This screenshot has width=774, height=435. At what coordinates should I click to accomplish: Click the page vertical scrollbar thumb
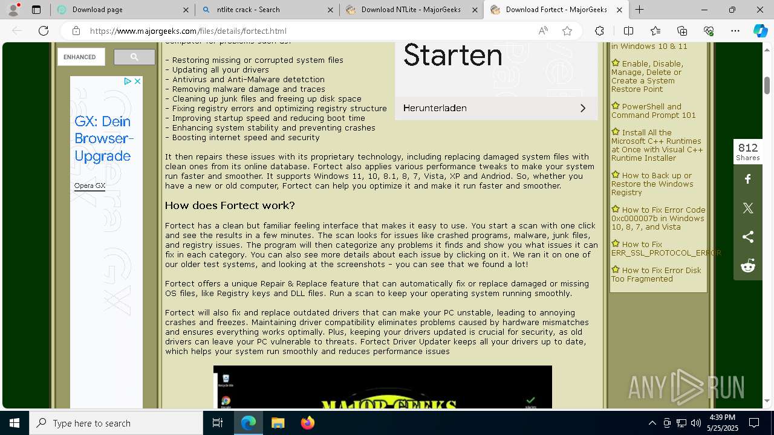pyautogui.click(x=767, y=85)
